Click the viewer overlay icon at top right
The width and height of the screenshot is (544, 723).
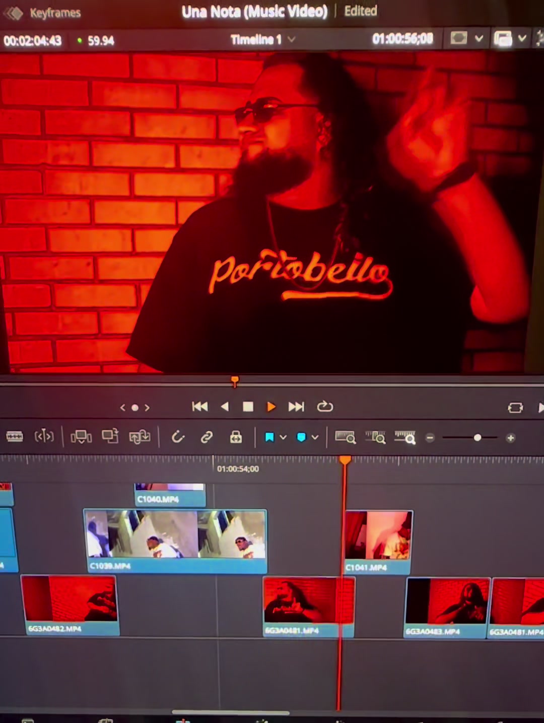(503, 38)
